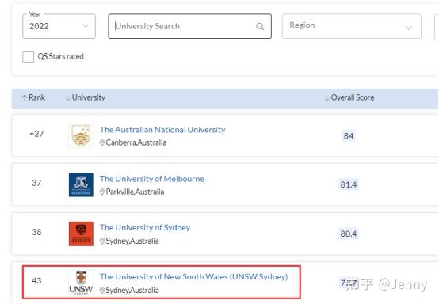Image resolution: width=439 pixels, height=304 pixels.
Task: Click the Region dropdown chevron arrow
Action: [408, 28]
